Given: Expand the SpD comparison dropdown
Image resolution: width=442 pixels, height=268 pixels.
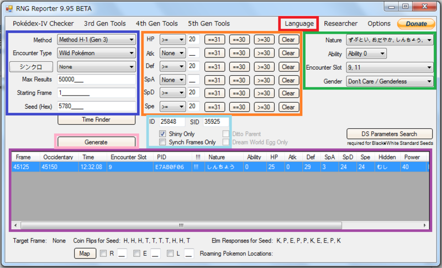Looking at the screenshot, I should pyautogui.click(x=172, y=93).
